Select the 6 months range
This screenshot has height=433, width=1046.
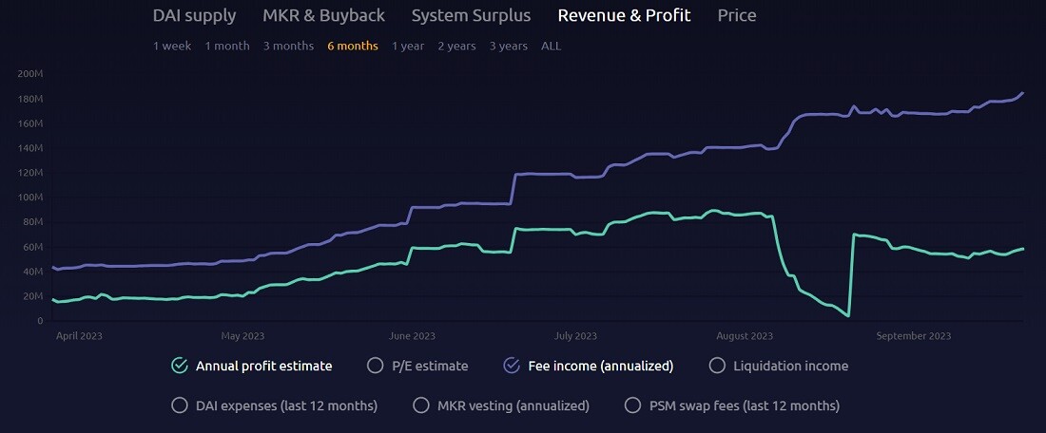click(353, 46)
